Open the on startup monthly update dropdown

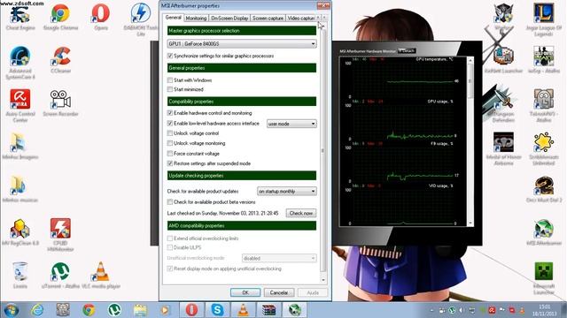[x=287, y=191]
